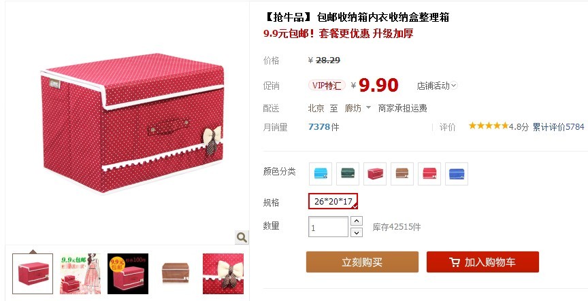View the black background 9.9元 thumbnail

pyautogui.click(x=128, y=274)
